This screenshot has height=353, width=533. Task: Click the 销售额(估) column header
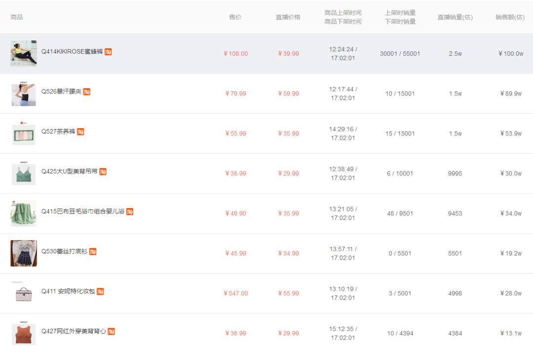pos(510,17)
